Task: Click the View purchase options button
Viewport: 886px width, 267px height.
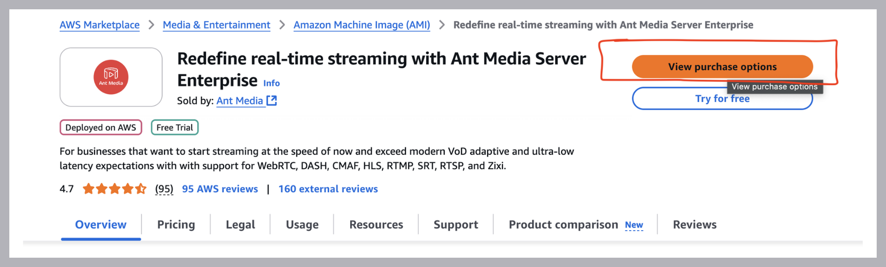Action: pyautogui.click(x=722, y=67)
